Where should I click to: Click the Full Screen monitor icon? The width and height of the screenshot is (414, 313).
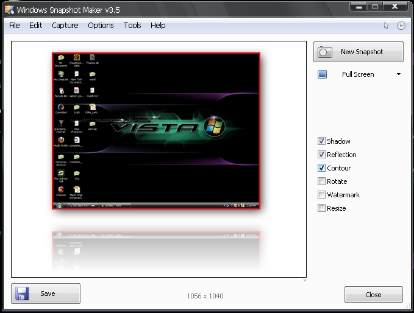coord(322,74)
